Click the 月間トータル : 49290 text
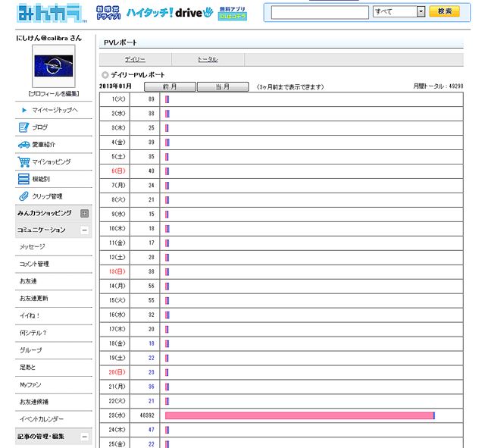This screenshot has height=448, width=485. coord(438,86)
